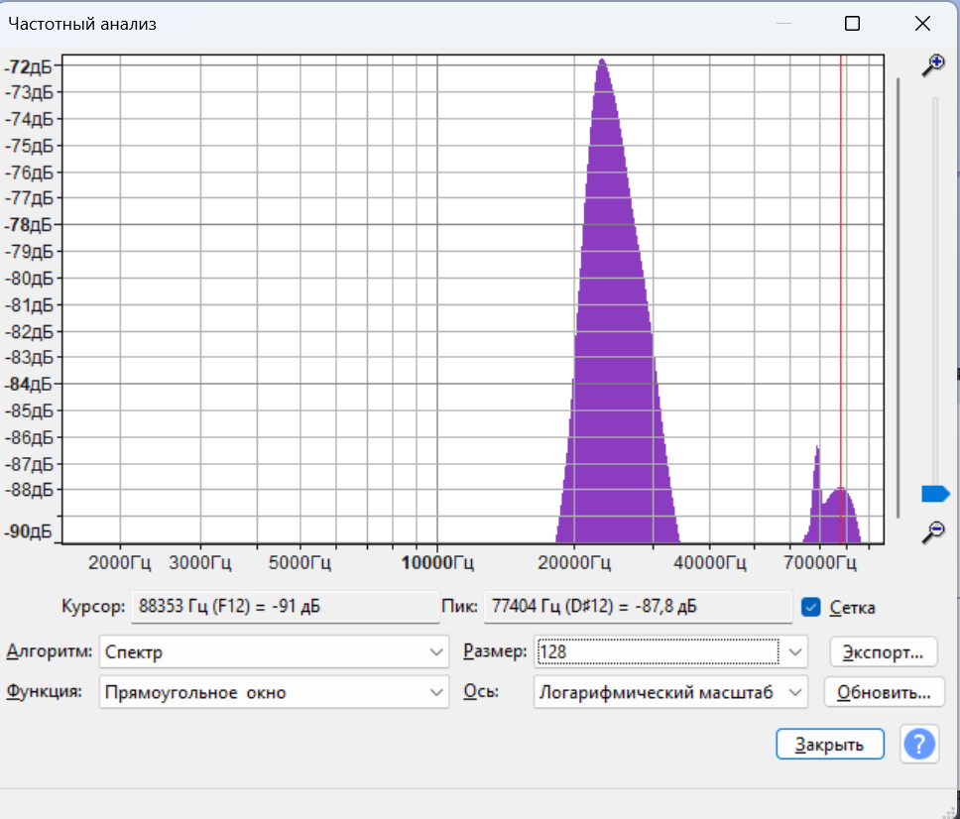Click the Функция: label
Image resolution: width=960 pixels, height=819 pixels.
pos(44,692)
